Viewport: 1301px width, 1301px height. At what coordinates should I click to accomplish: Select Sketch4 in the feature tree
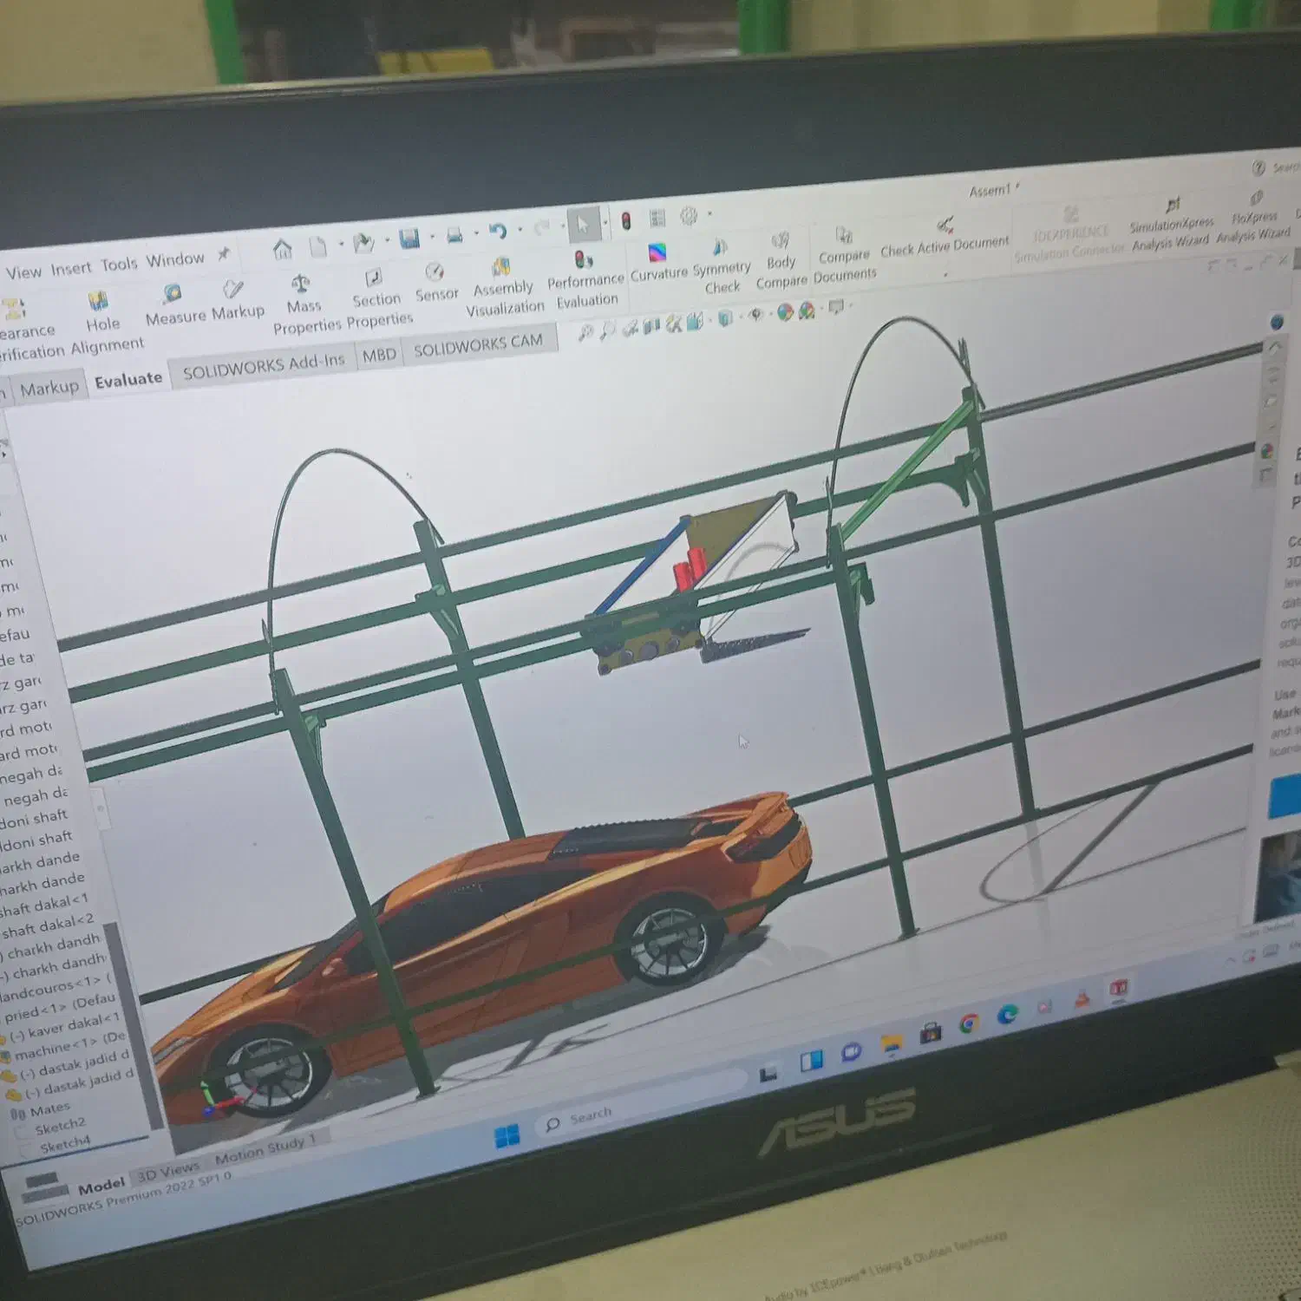(x=64, y=1145)
